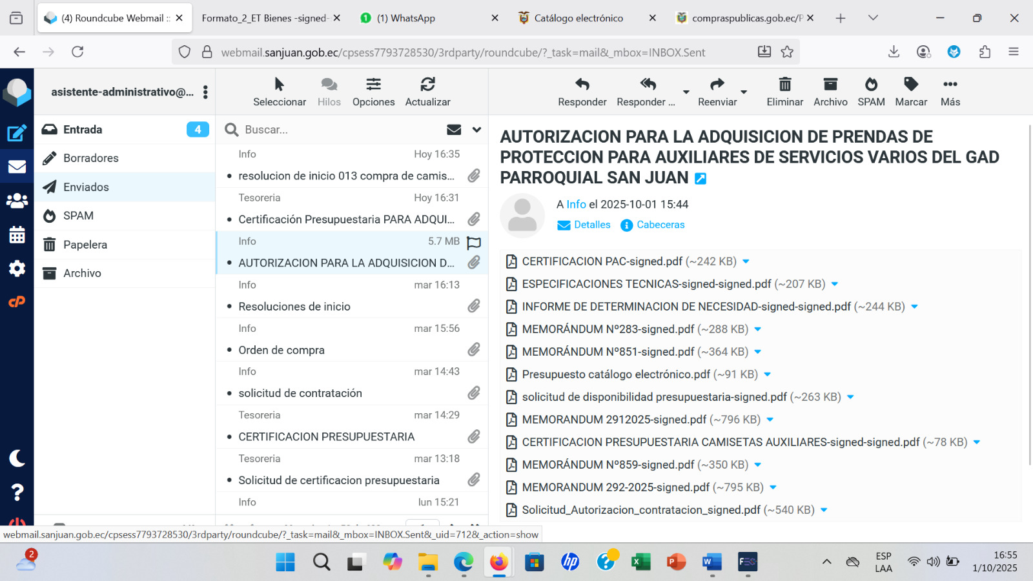Expand the search options chevron
1033x581 pixels.
point(476,130)
